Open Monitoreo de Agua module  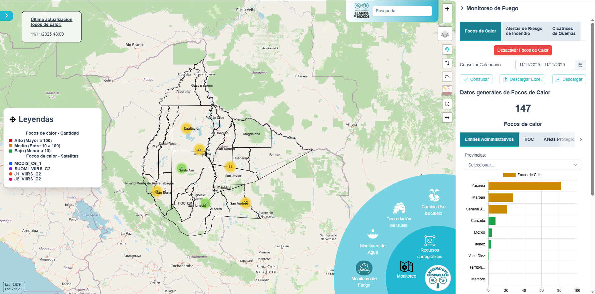[372, 242]
